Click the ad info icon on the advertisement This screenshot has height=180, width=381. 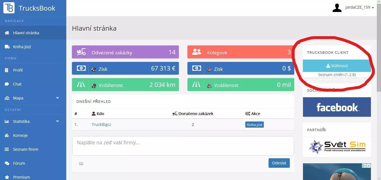(x=364, y=166)
